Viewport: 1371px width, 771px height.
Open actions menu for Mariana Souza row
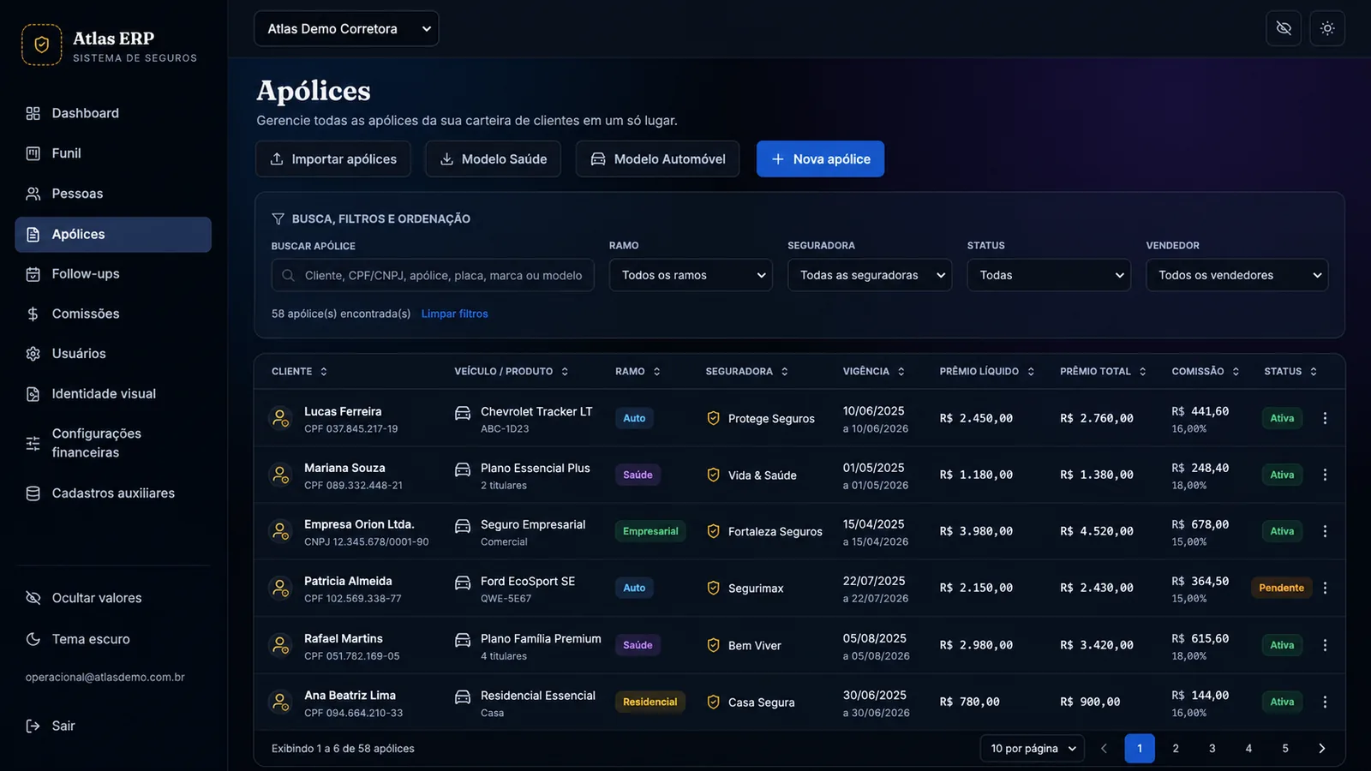[x=1325, y=475]
